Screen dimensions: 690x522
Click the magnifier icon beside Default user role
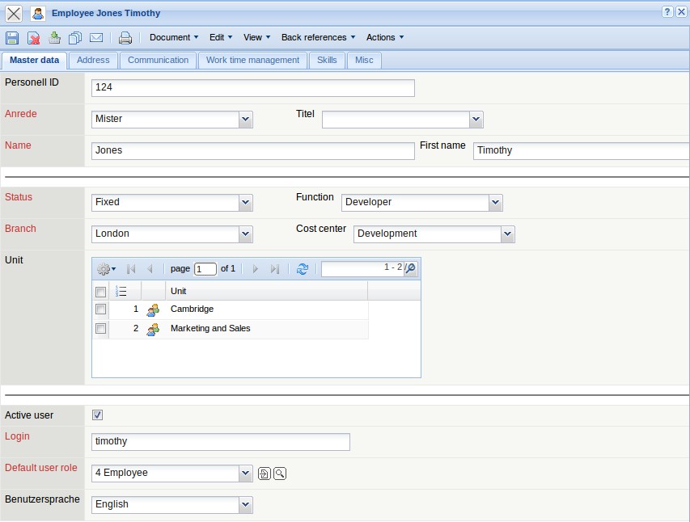coord(280,474)
